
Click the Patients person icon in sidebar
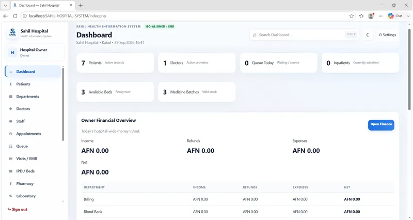(x=11, y=84)
